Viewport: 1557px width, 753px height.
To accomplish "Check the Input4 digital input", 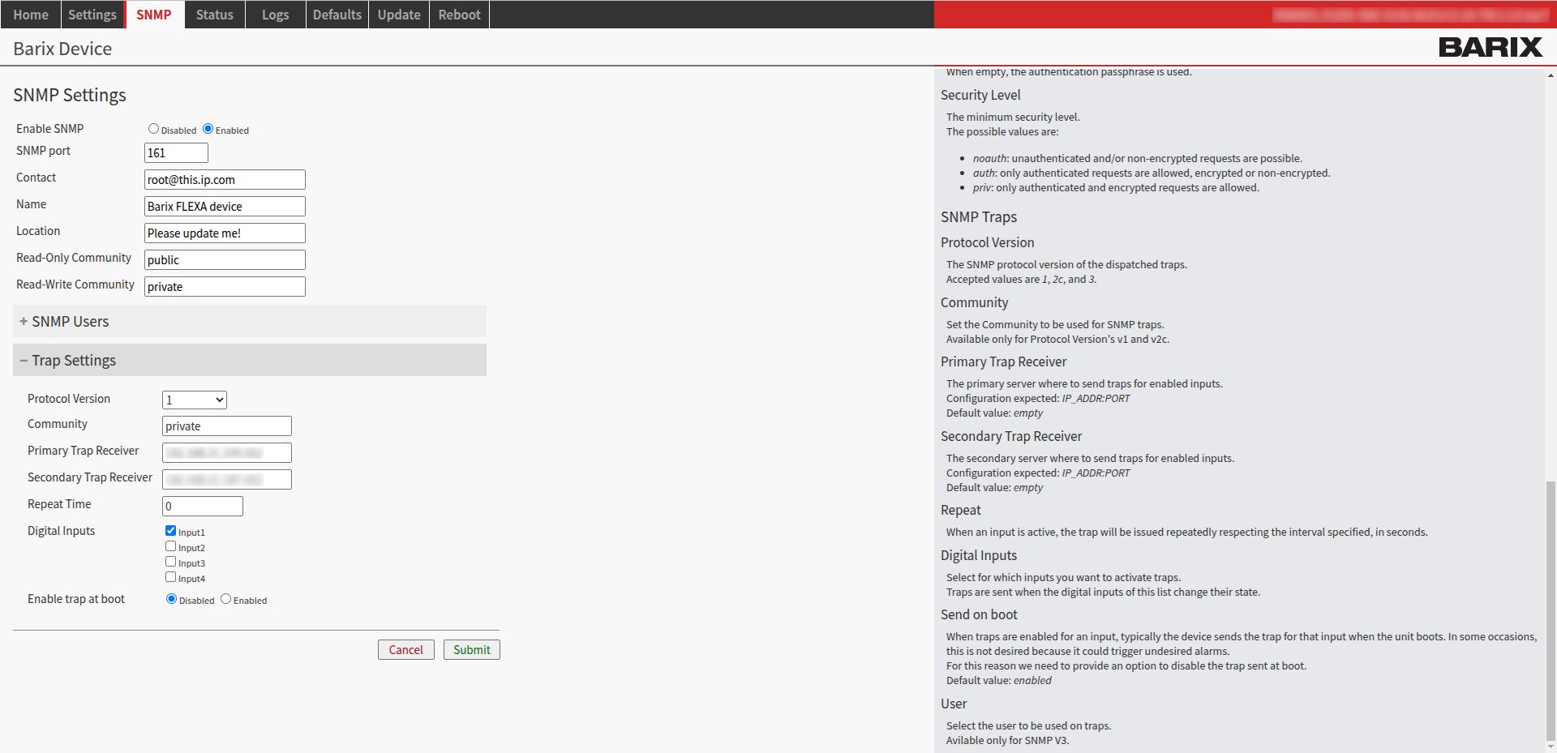I will (170, 576).
